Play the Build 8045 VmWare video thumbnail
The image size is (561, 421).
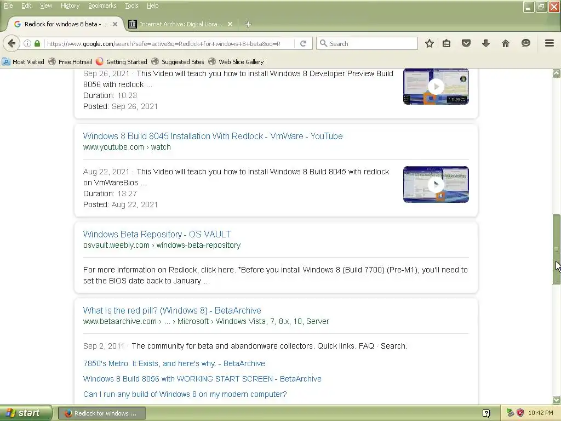coord(436,184)
